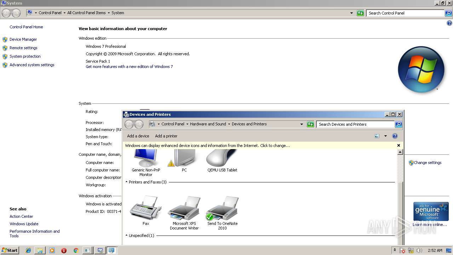Show hidden tray icons
This screenshot has width=453, height=255.
click(x=395, y=250)
